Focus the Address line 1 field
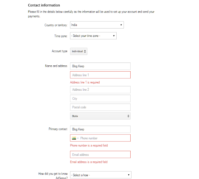The image size is (199, 179). tap(100, 75)
